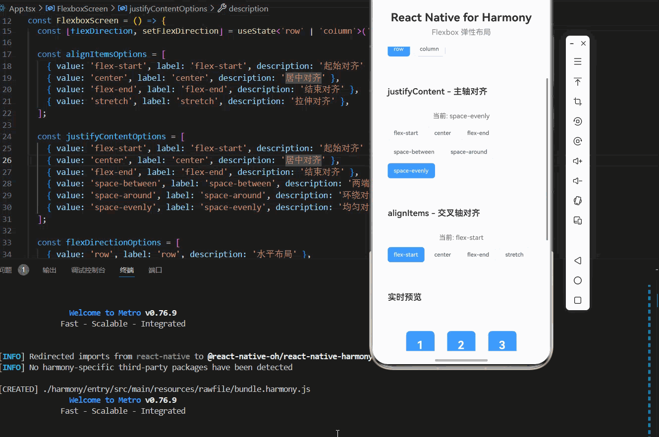
Task: Click the emulator shake device icon
Action: pos(578,201)
